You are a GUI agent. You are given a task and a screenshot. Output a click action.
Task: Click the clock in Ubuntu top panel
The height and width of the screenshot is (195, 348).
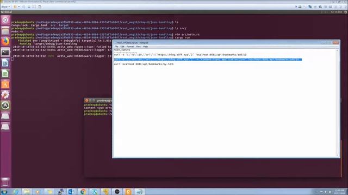(x=336, y=12)
